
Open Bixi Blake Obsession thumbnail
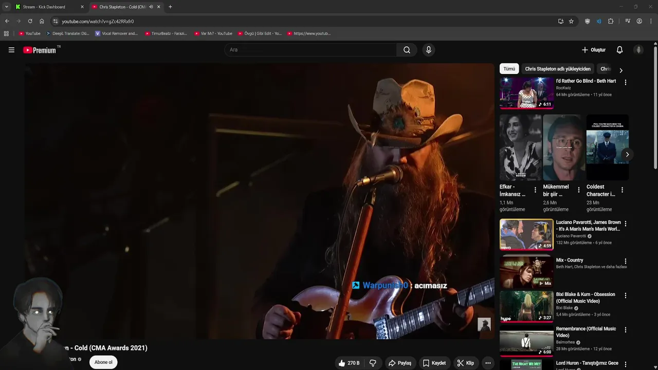526,306
